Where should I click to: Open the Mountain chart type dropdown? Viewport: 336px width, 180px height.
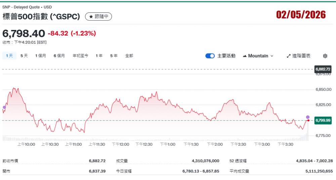(258, 56)
